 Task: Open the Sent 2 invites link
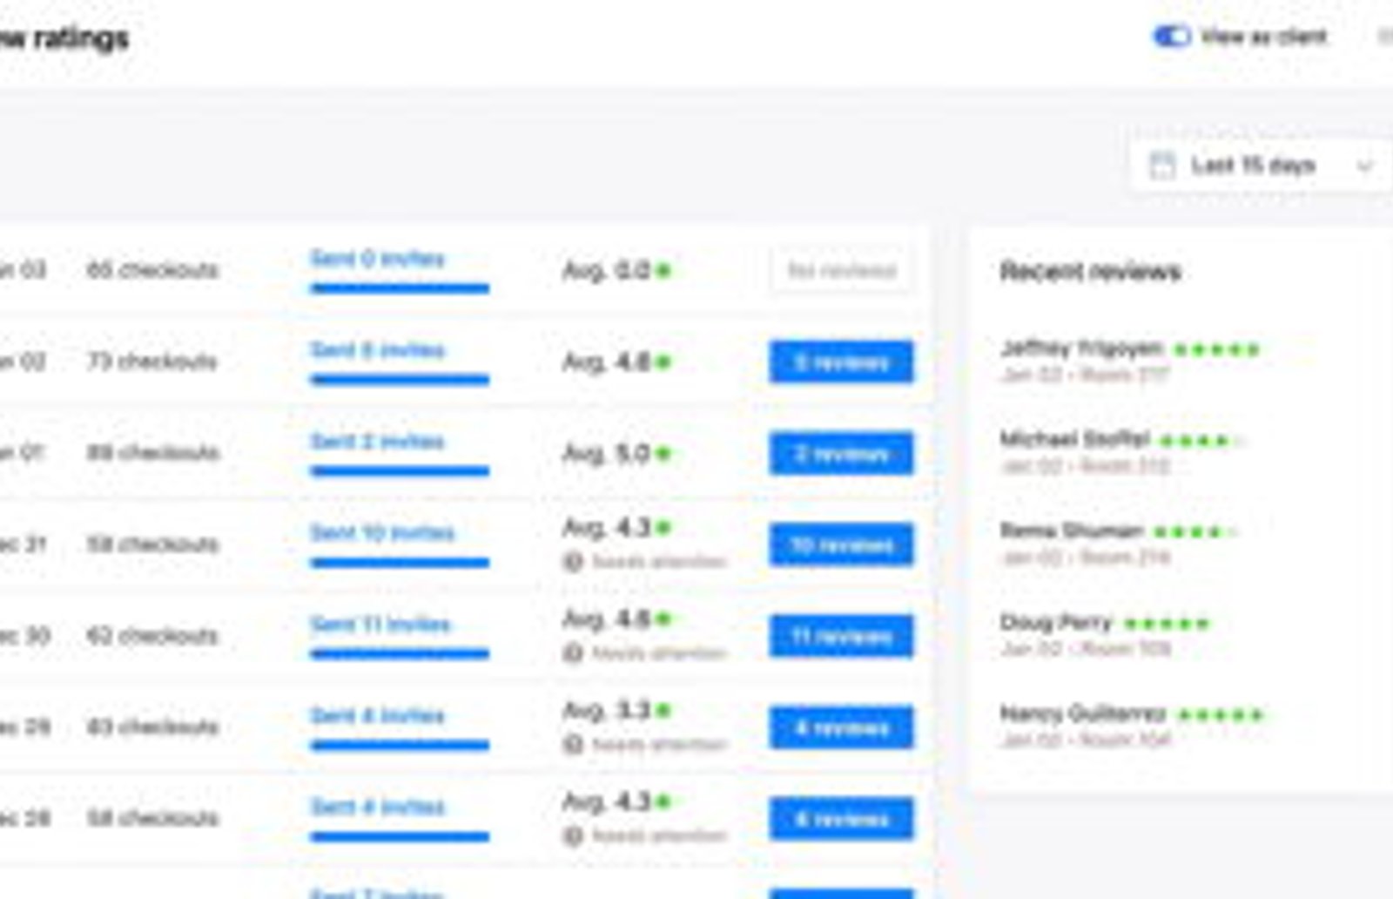point(378,442)
